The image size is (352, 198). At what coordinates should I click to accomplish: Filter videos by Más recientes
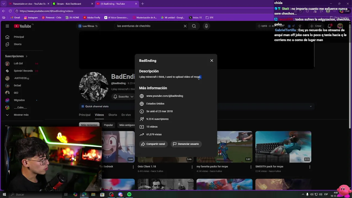pyautogui.click(x=89, y=125)
